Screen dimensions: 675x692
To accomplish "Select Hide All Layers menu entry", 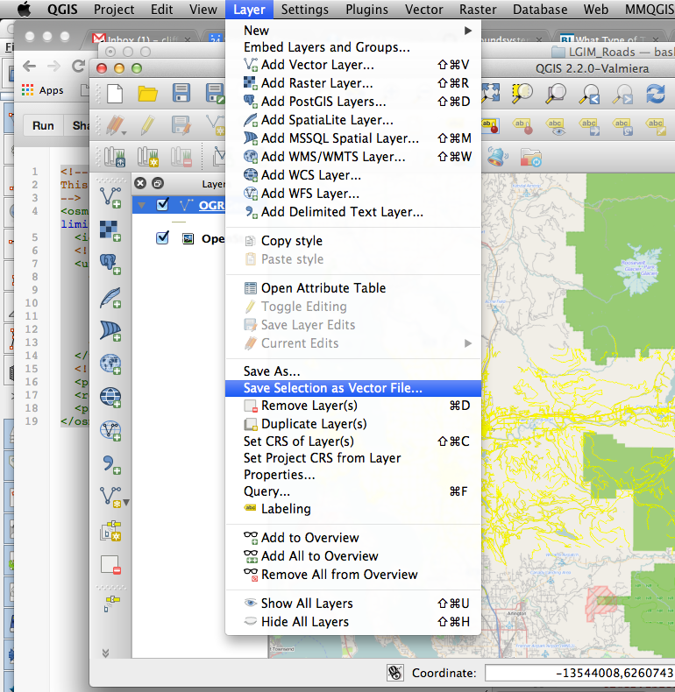I will point(353,622).
